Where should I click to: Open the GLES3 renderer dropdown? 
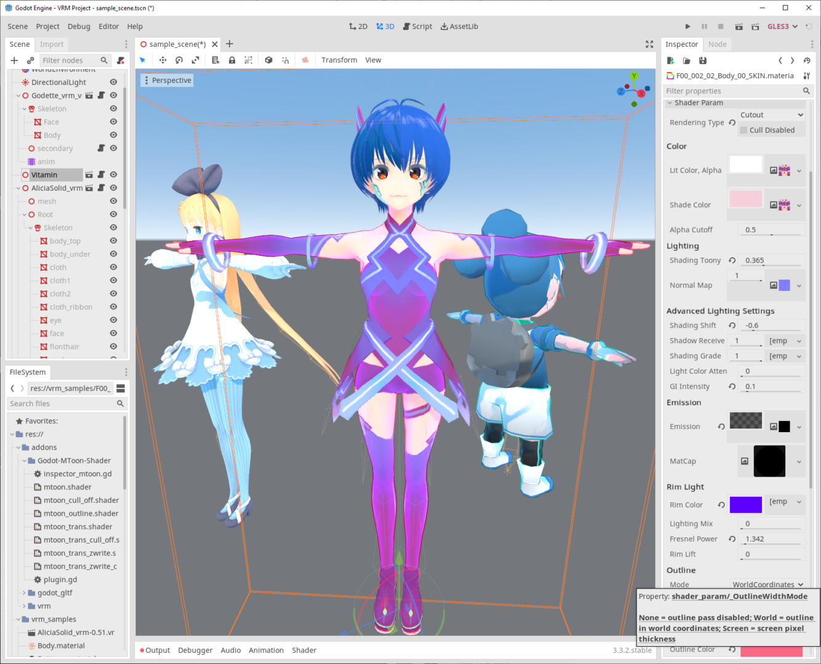tap(782, 26)
